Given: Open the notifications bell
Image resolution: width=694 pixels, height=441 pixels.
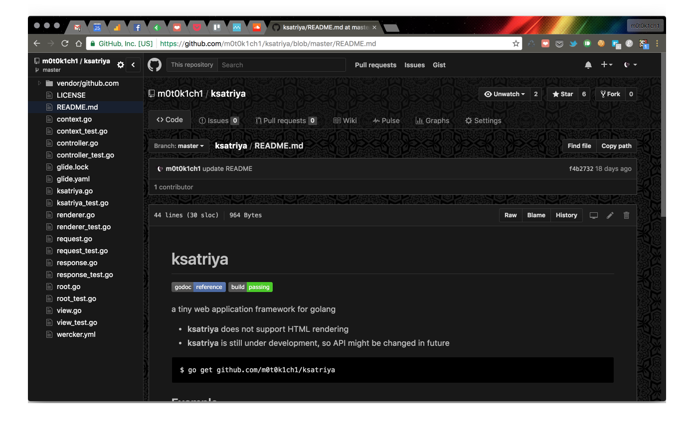Looking at the screenshot, I should 588,65.
